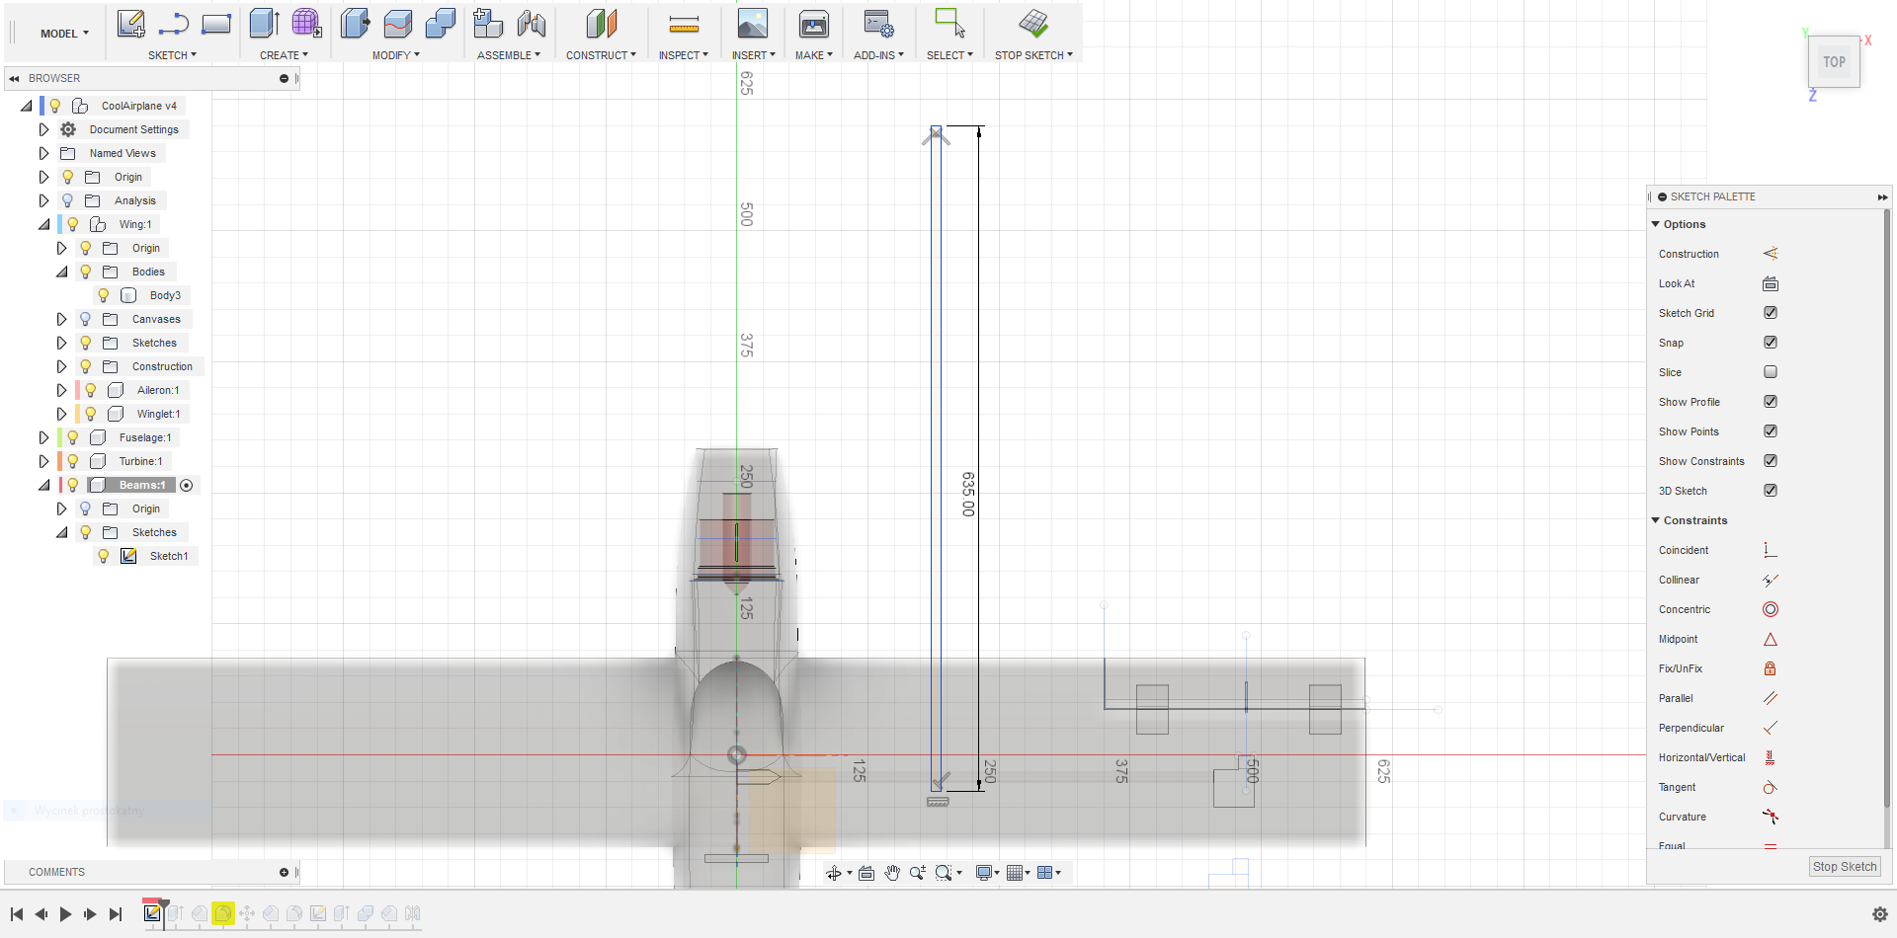Jump to timeline end
Image resolution: width=1897 pixels, height=938 pixels.
[116, 914]
